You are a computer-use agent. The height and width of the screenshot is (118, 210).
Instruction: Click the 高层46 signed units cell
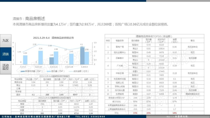pyautogui.click(x=135, y=45)
